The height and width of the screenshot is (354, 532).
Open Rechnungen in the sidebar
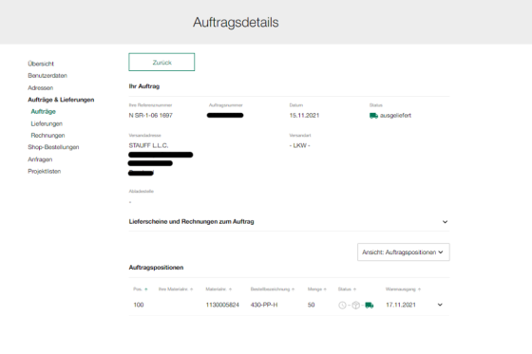click(x=47, y=136)
